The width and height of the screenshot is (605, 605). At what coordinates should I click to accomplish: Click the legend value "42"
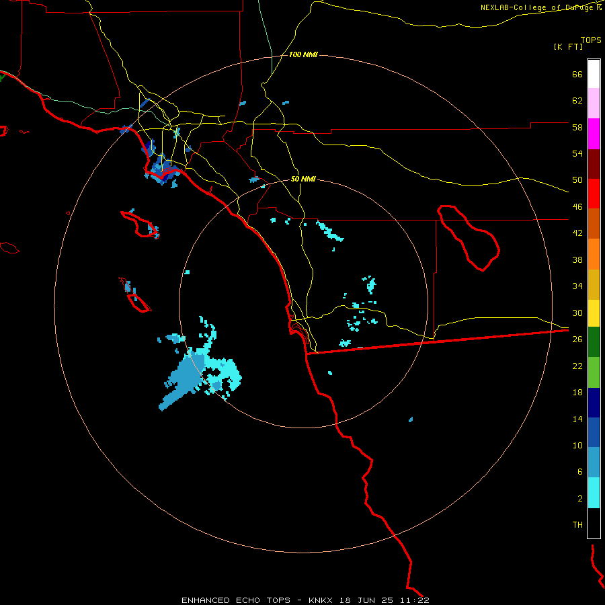pyautogui.click(x=577, y=233)
